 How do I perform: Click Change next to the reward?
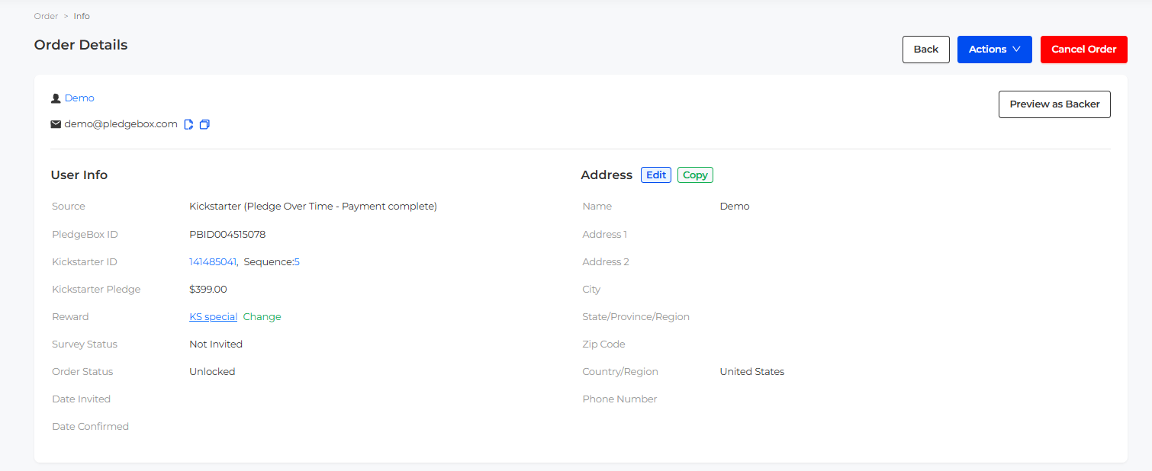coord(262,317)
